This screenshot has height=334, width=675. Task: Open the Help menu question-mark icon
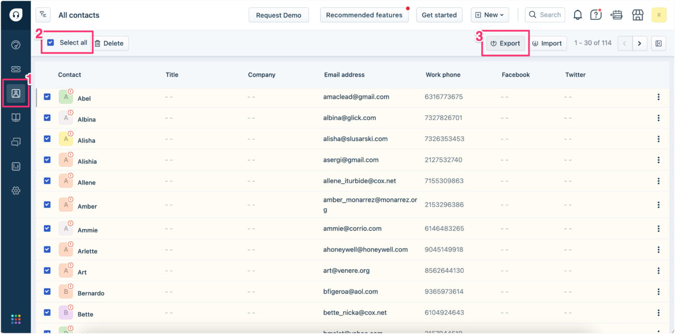coord(596,15)
